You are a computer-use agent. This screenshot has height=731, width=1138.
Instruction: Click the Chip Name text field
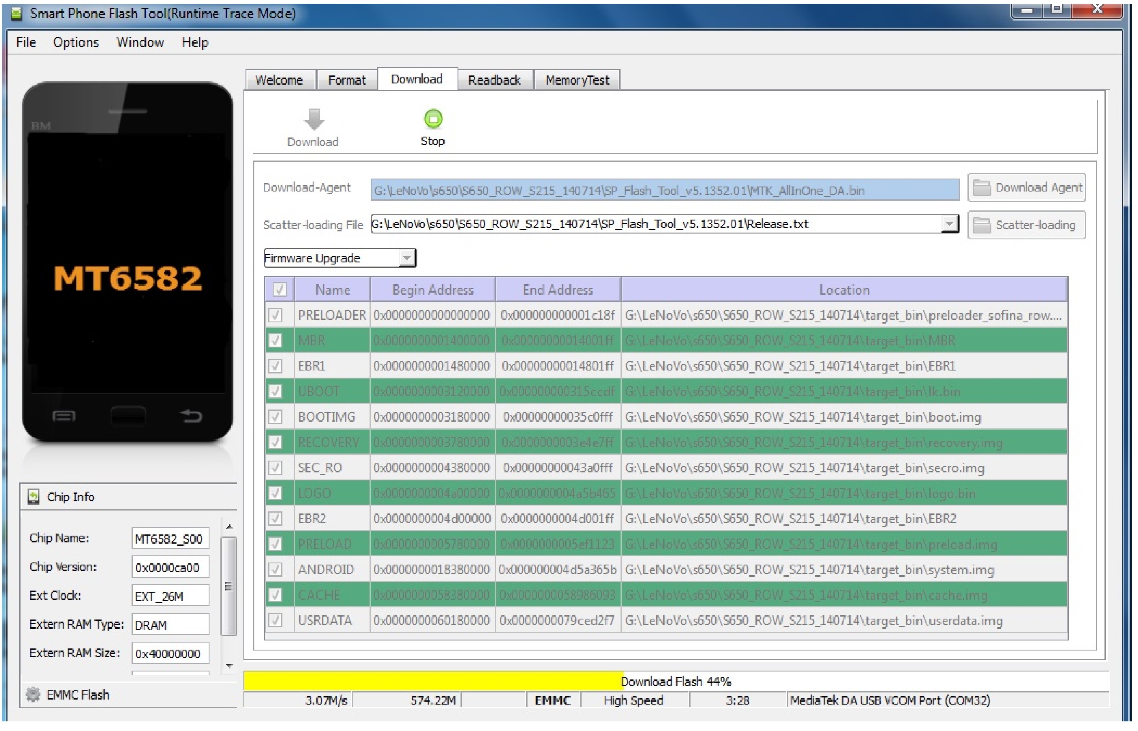(170, 539)
